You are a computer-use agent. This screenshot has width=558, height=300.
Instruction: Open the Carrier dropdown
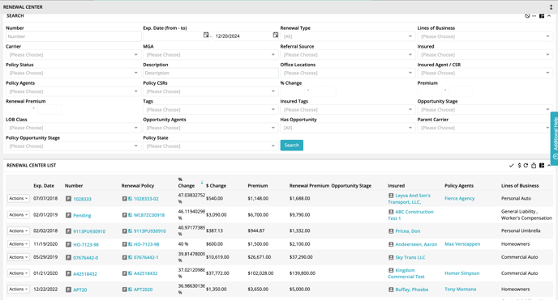pyautogui.click(x=73, y=55)
